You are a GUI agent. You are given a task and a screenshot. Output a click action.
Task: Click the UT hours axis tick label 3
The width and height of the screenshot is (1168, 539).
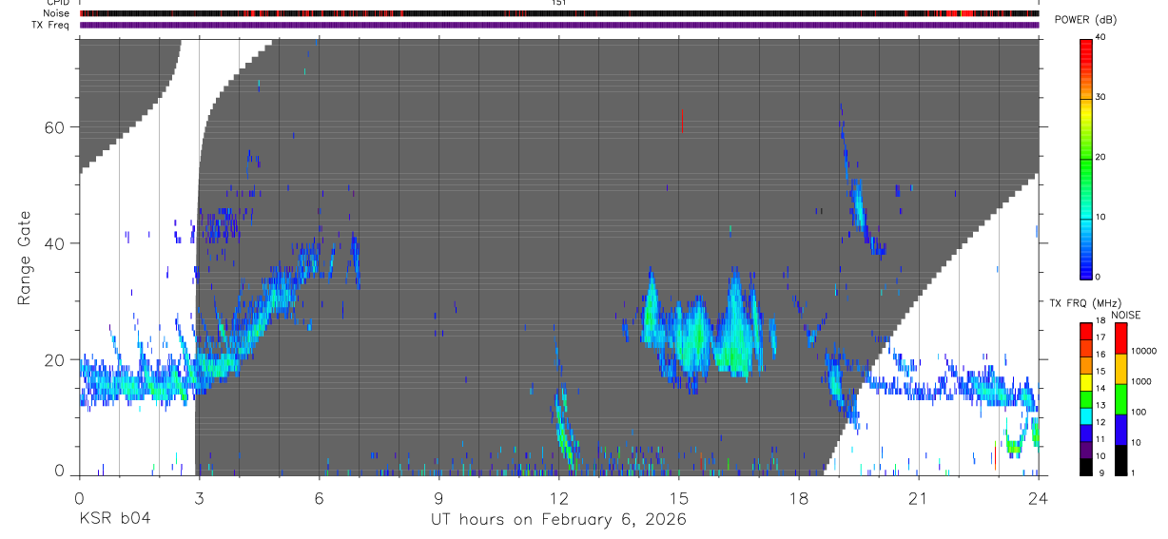coord(199,497)
